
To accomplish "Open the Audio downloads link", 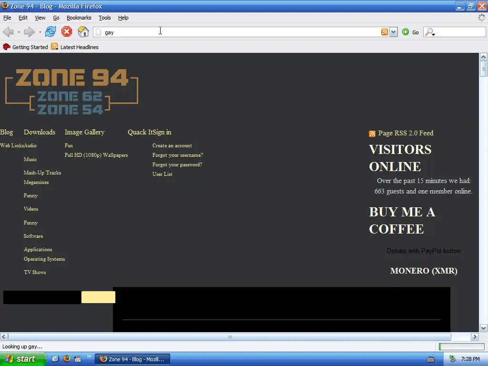I will (x=30, y=146).
